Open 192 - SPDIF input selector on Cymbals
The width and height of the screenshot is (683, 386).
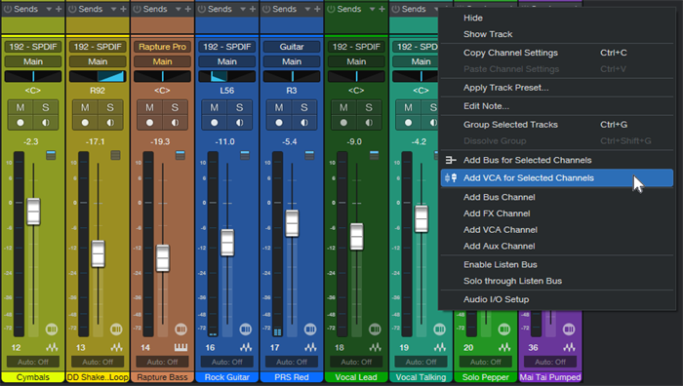(x=33, y=47)
